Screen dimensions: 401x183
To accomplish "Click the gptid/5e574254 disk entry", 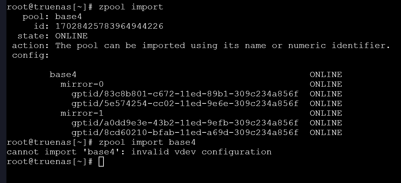I will click(x=185, y=104).
